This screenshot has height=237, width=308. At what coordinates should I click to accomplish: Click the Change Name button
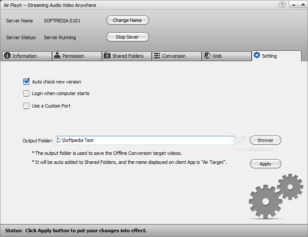[x=128, y=20]
